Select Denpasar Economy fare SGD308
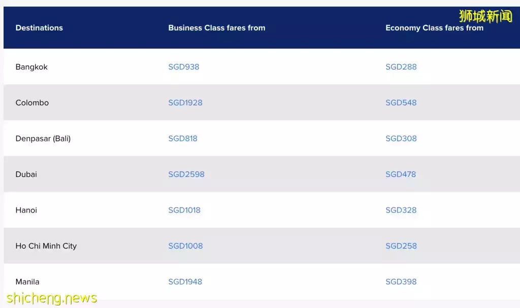The width and height of the screenshot is (520, 308). coord(401,138)
